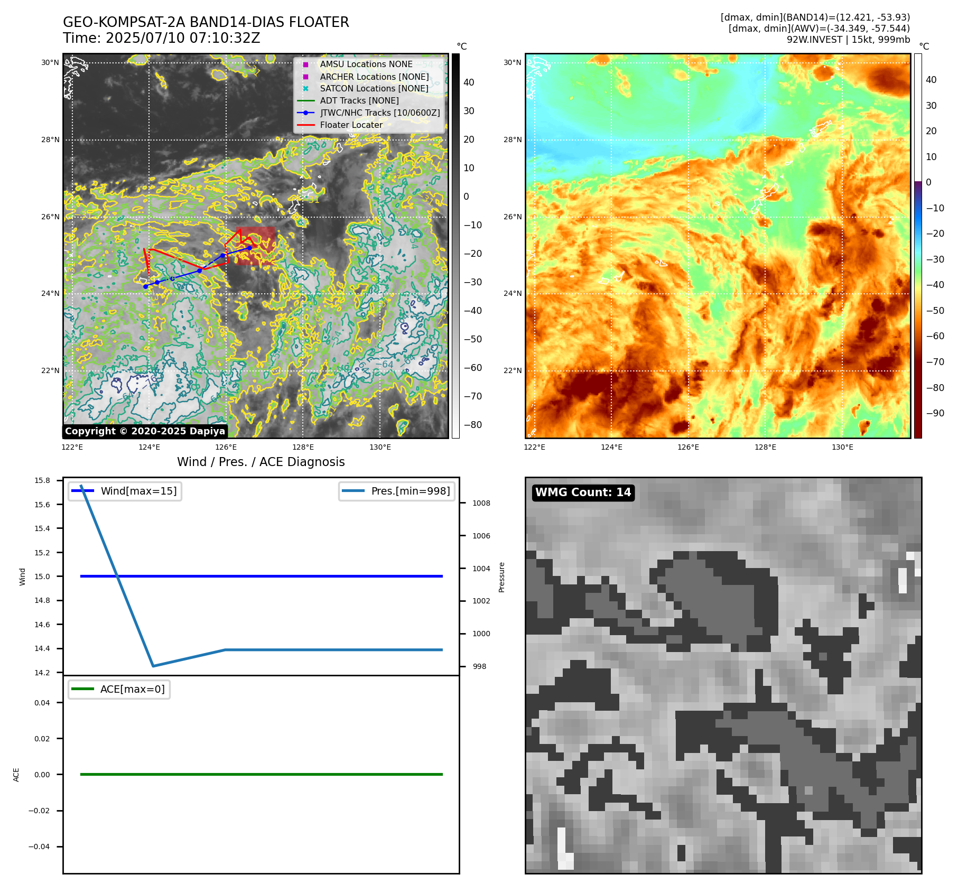Select the Wind[max=15] legend box
This screenshot has height=893, width=958.
click(x=125, y=491)
